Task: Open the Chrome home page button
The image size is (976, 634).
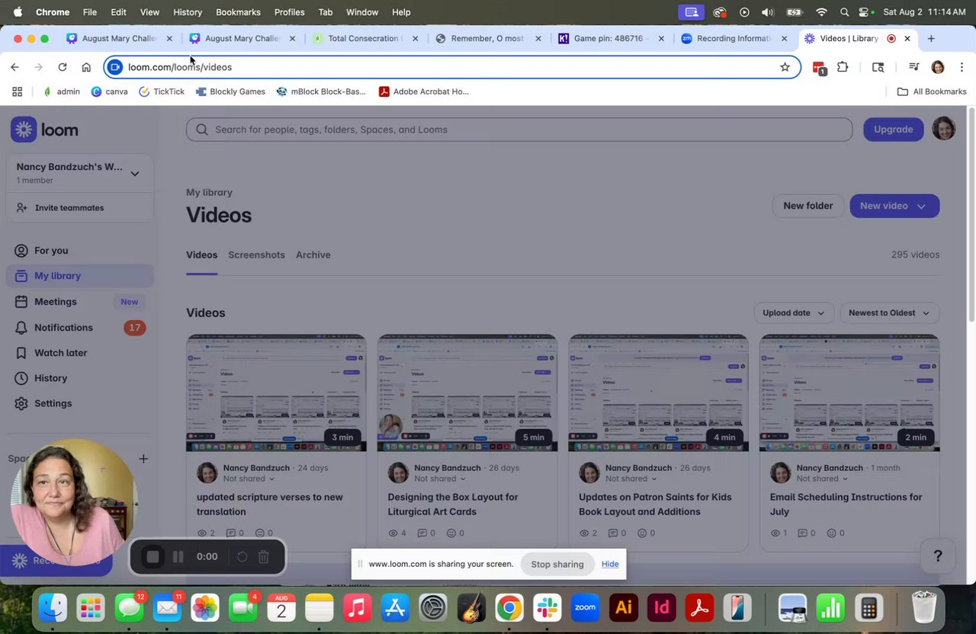Action: tap(86, 67)
